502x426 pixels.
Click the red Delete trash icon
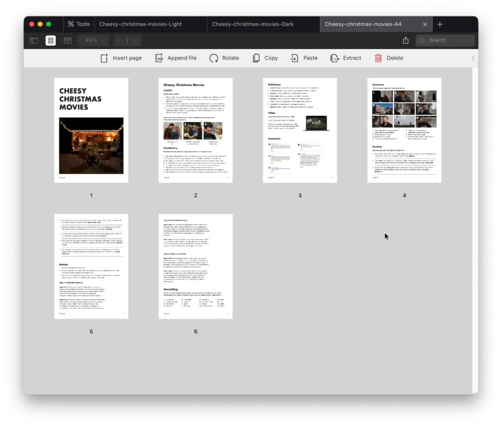[378, 58]
